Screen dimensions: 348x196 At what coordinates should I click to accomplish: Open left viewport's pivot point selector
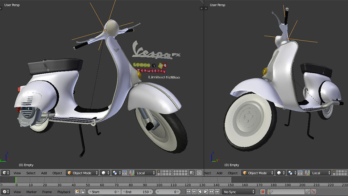pyautogui.click(x=117, y=173)
